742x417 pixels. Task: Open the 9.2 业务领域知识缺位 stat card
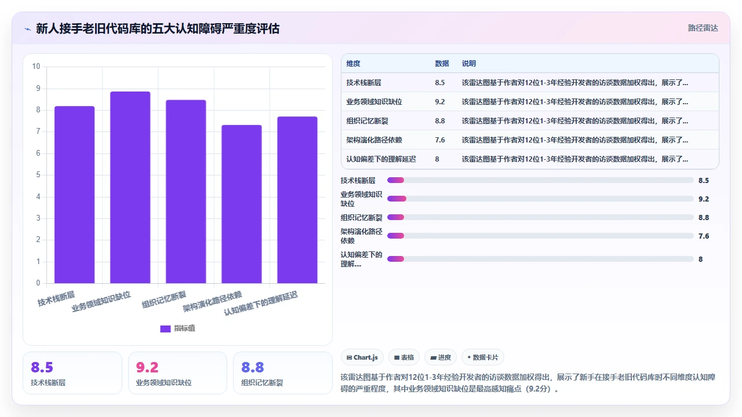coord(177,373)
